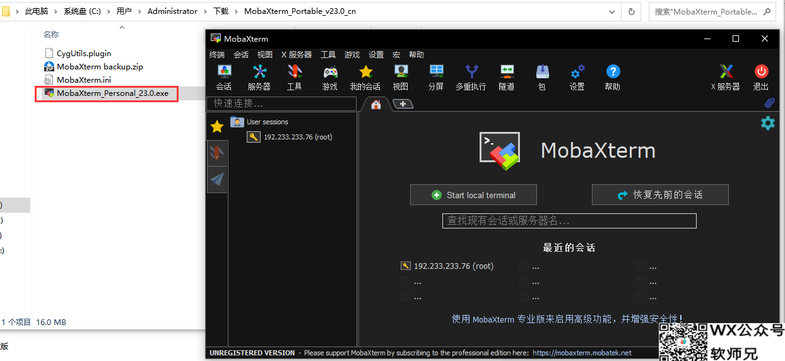Click the User sessions folder icon
This screenshot has height=361, width=785.
pos(237,122)
